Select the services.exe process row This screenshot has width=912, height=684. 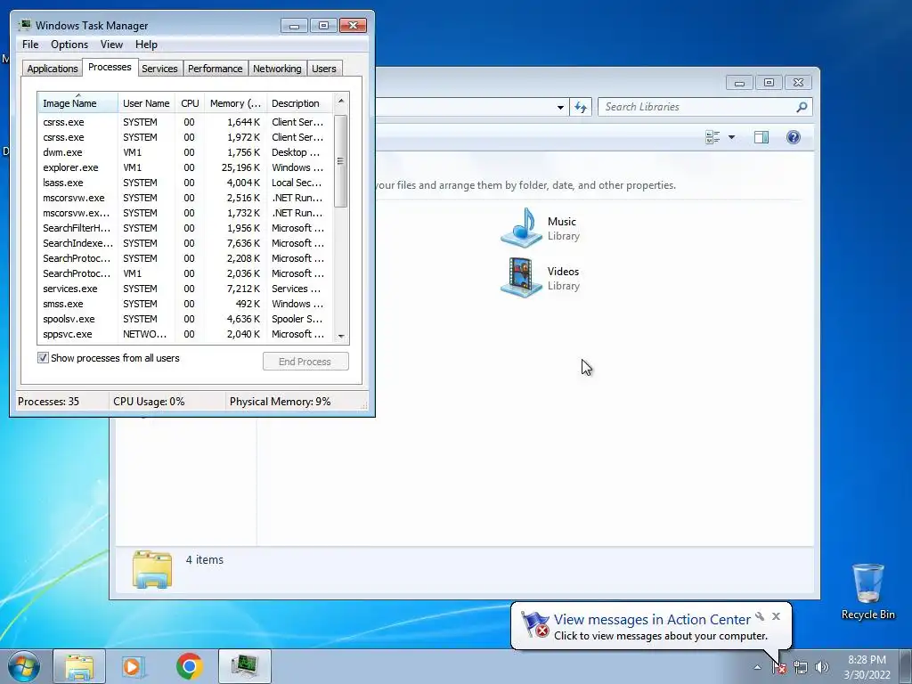(186, 289)
